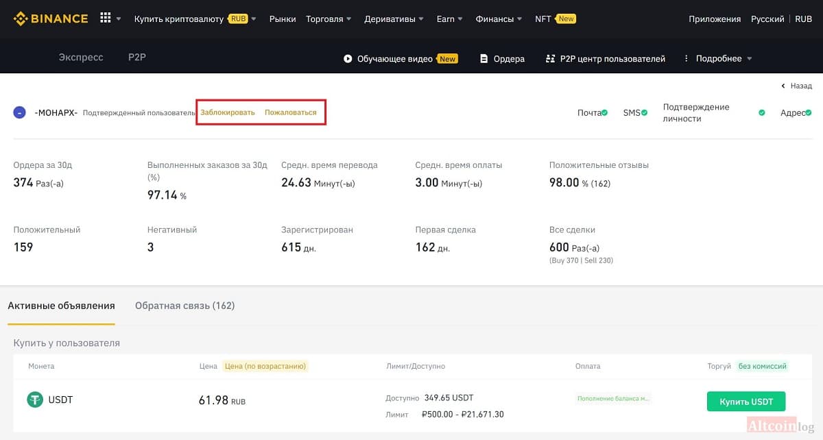Click the USDT Tether coin icon
823x440 pixels.
click(35, 400)
